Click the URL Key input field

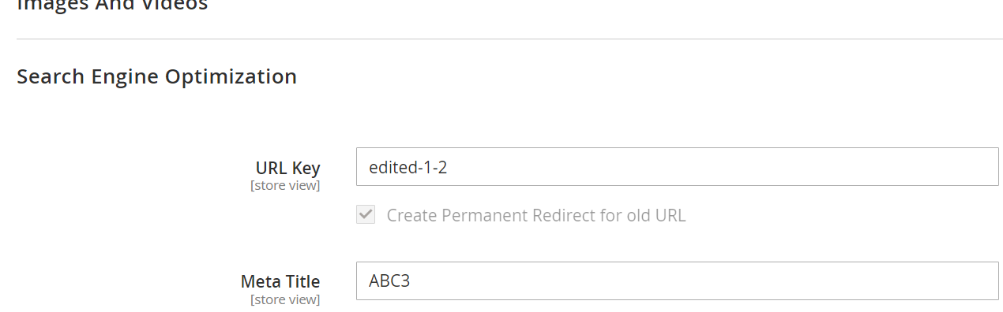pyautogui.click(x=677, y=167)
